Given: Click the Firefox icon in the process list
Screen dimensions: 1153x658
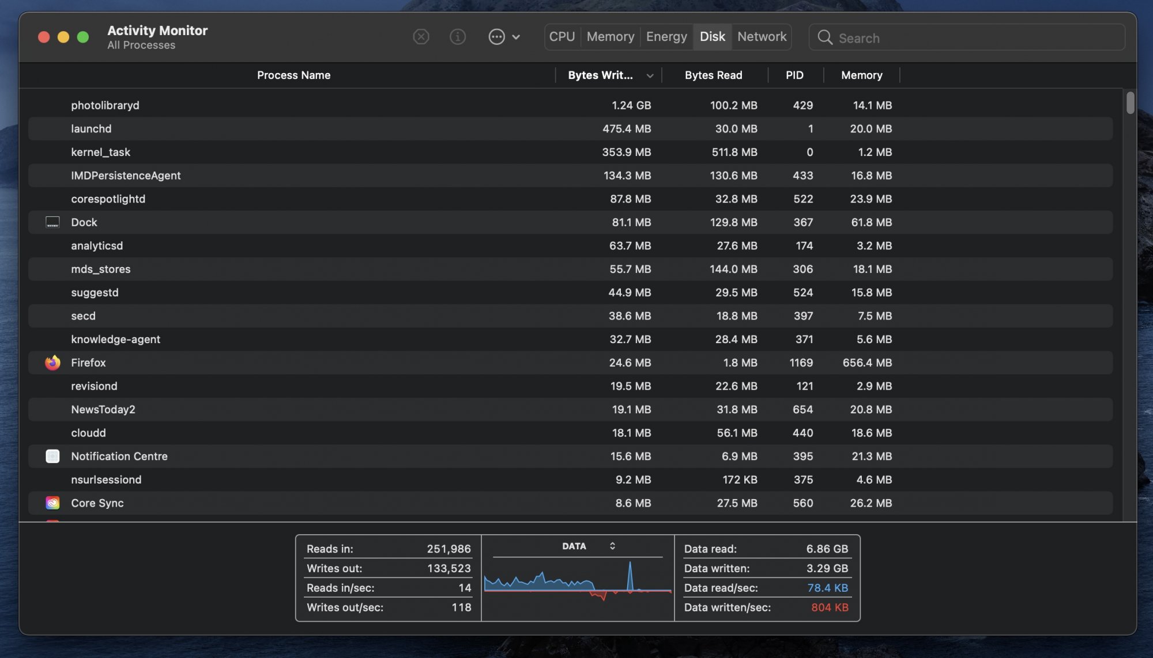Looking at the screenshot, I should (52, 363).
